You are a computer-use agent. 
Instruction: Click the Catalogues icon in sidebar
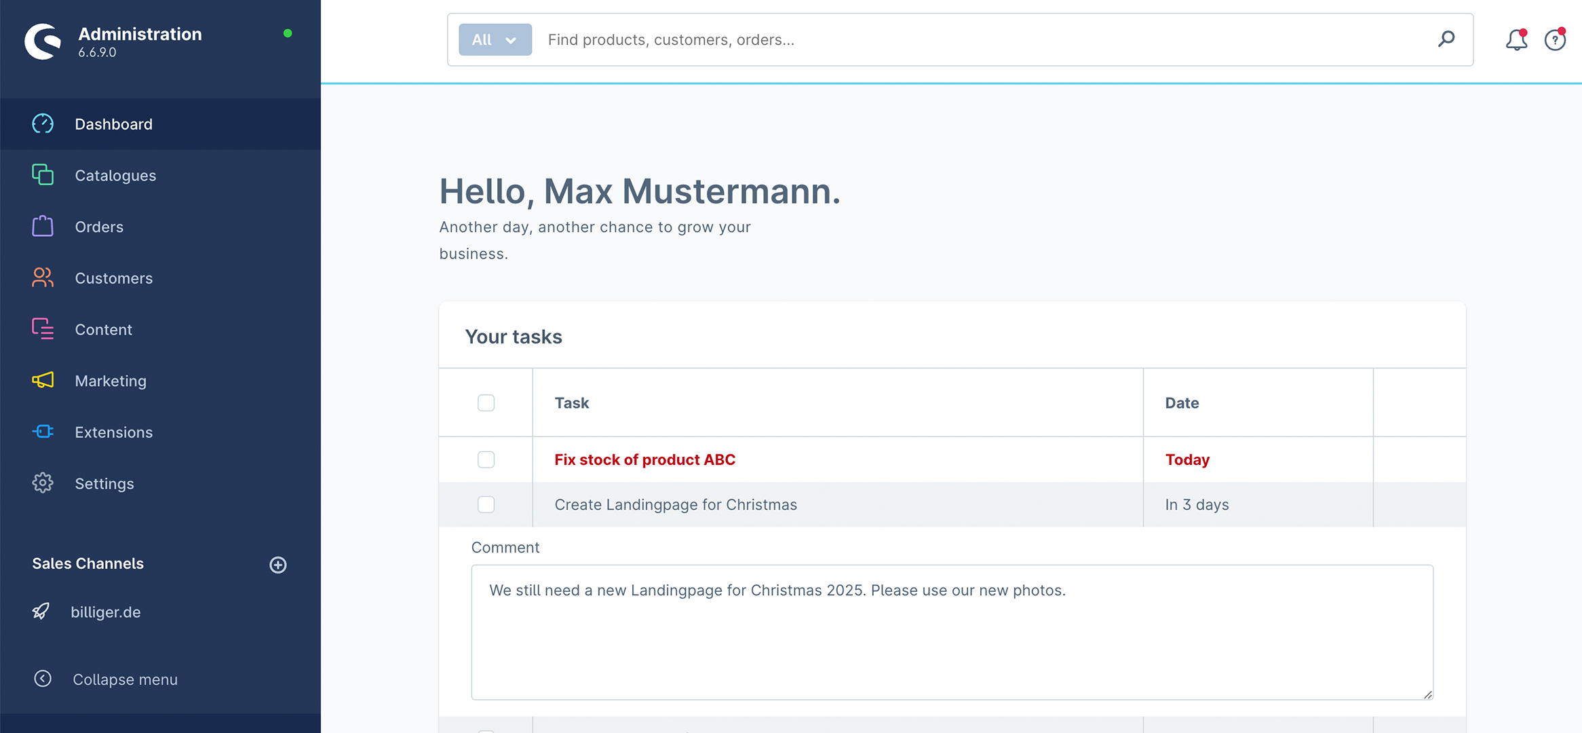[x=43, y=174]
